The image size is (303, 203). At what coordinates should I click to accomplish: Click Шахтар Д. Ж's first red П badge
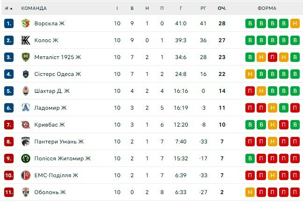click(250, 91)
